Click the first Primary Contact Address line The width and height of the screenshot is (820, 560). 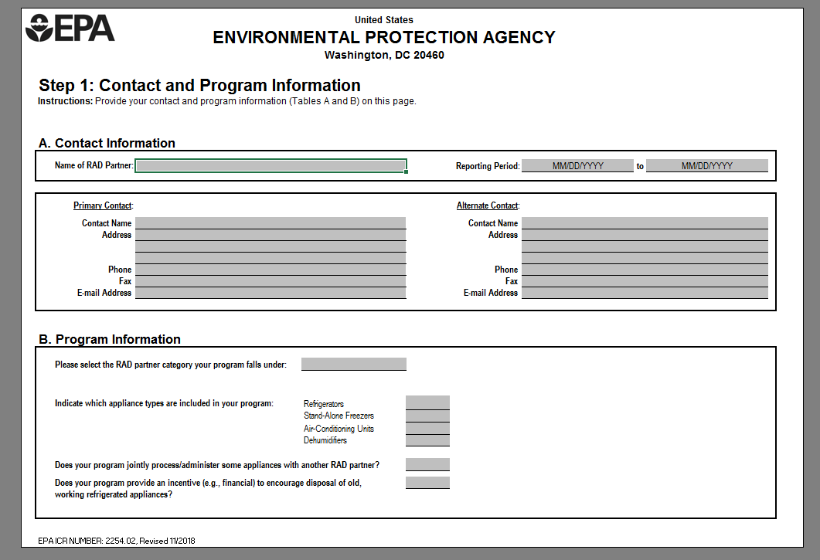point(270,235)
